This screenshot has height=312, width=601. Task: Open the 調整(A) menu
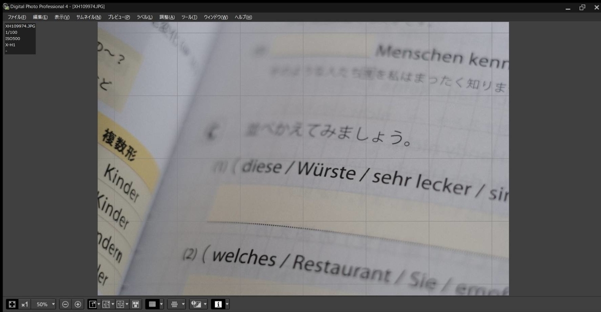point(167,17)
